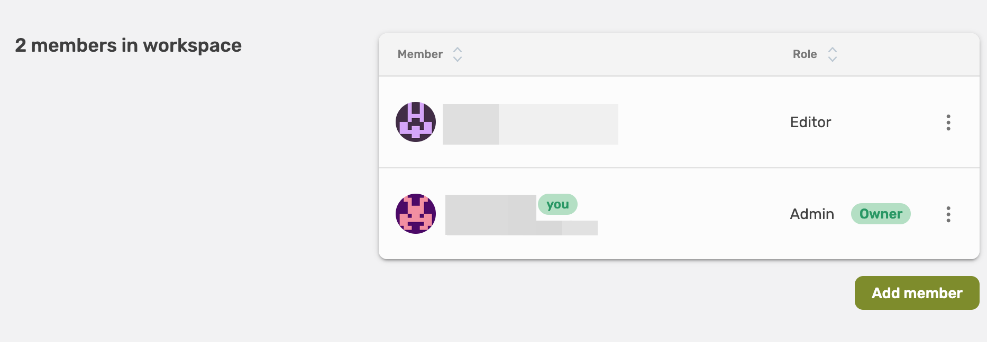
Task: Sort the table by the Member column label
Action: click(x=420, y=54)
